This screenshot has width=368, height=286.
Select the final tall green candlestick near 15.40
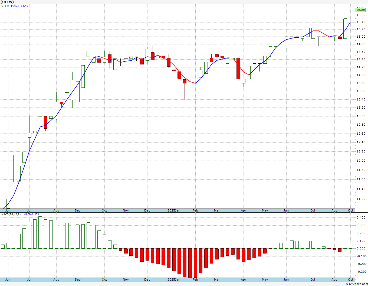pyautogui.click(x=345, y=28)
